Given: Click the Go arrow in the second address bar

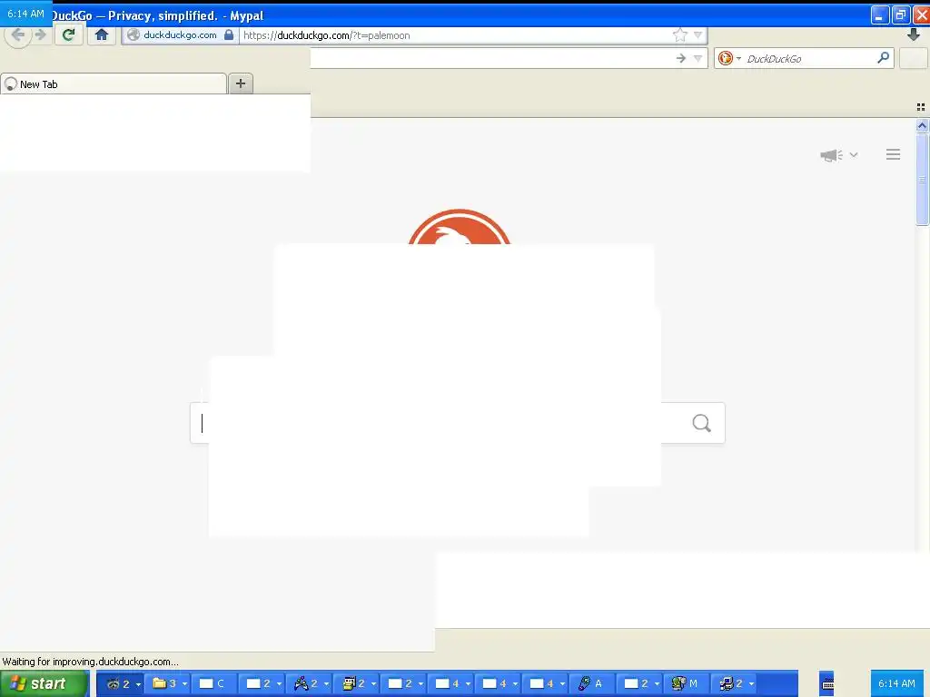Looking at the screenshot, I should 681,58.
